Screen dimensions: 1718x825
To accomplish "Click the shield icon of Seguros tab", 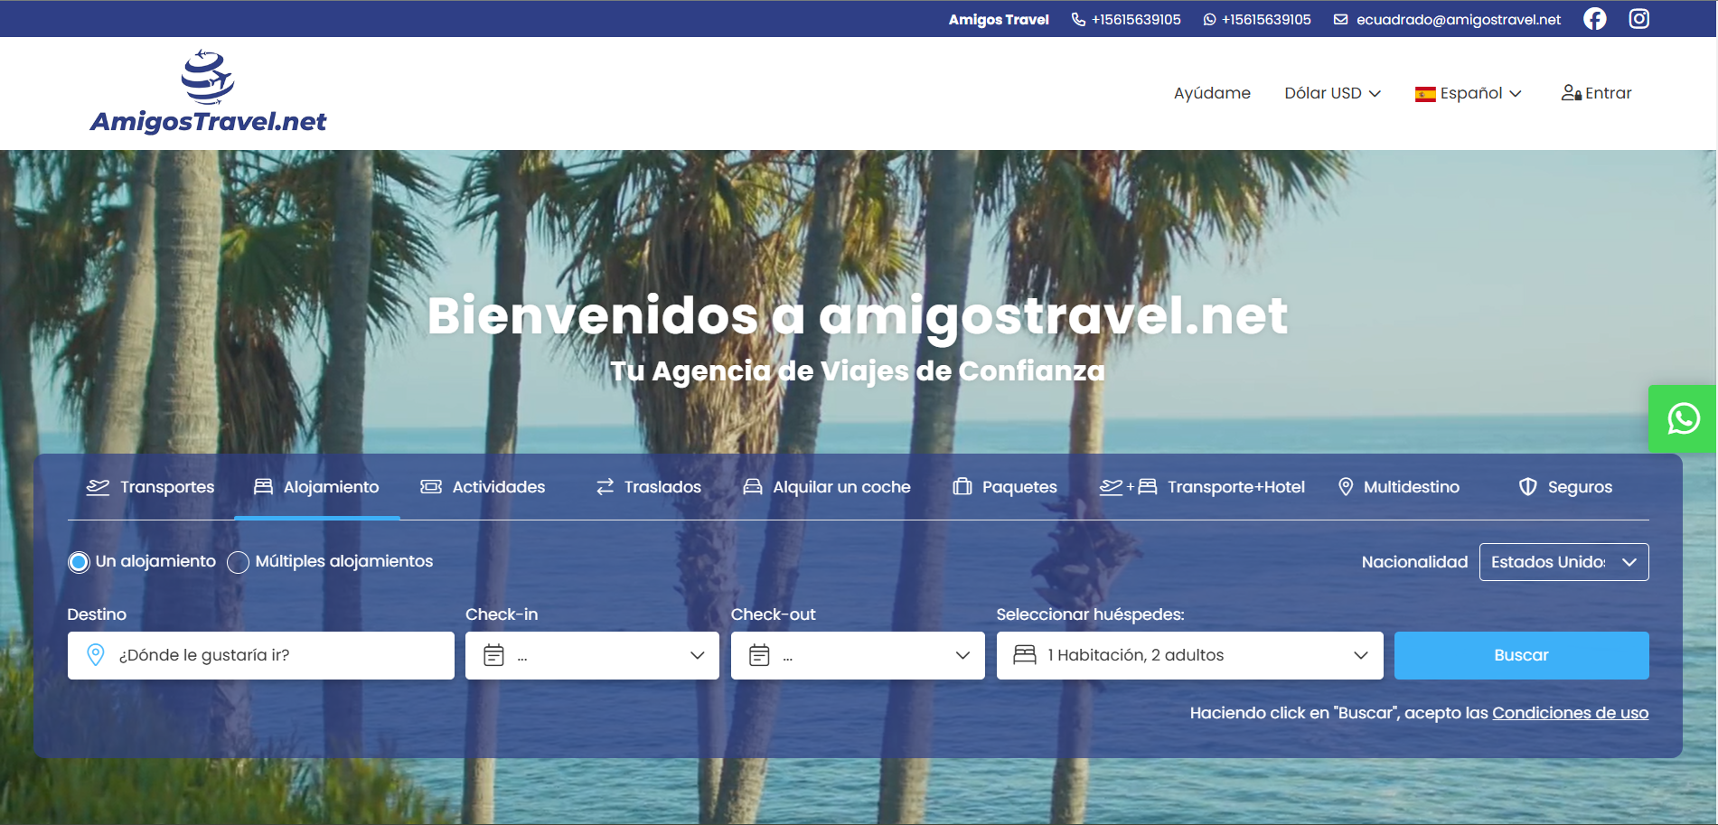I will click(1528, 487).
